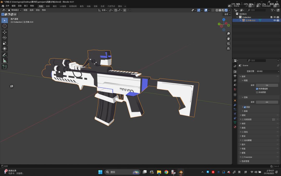Hide 立方体.010 using its eye icon
The width and height of the screenshot is (281, 176).
click(274, 20)
